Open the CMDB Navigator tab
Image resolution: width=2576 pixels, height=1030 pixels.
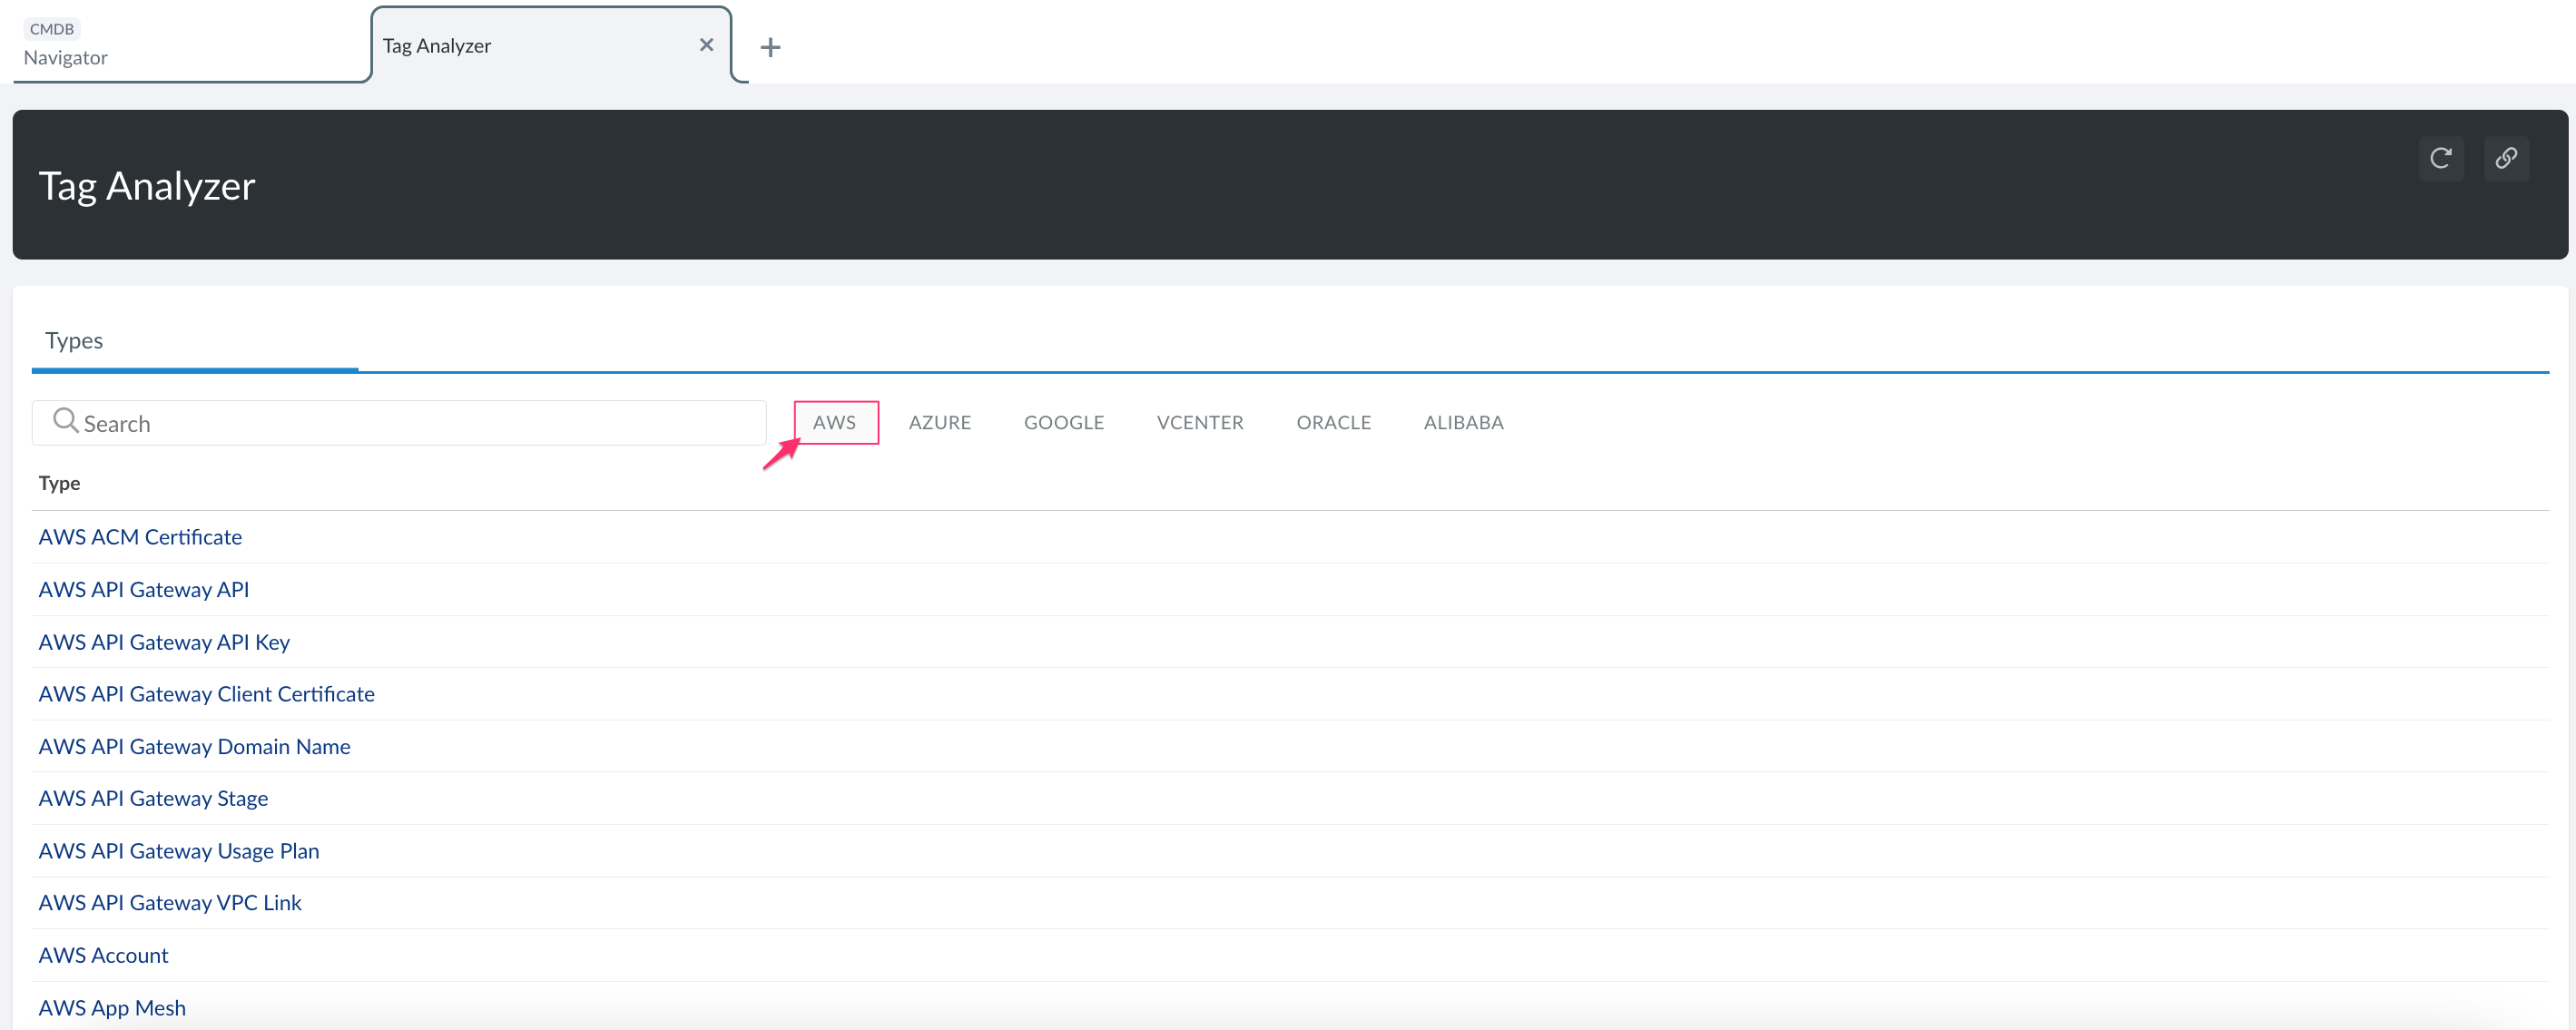tap(65, 44)
